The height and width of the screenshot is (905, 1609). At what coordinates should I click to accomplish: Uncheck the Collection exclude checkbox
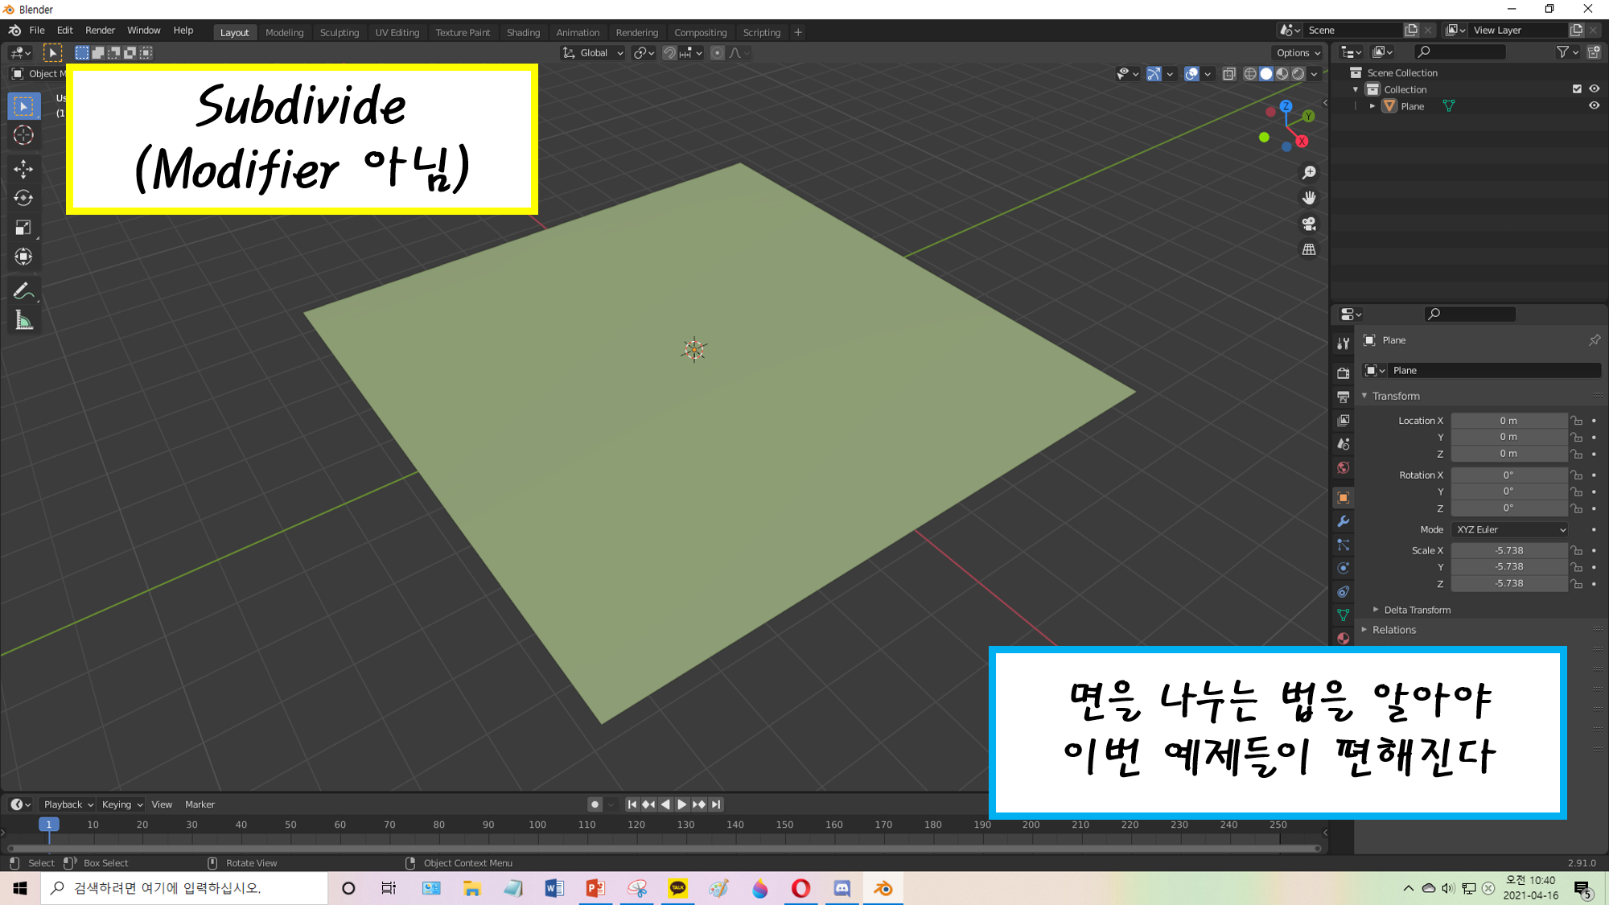coord(1577,89)
